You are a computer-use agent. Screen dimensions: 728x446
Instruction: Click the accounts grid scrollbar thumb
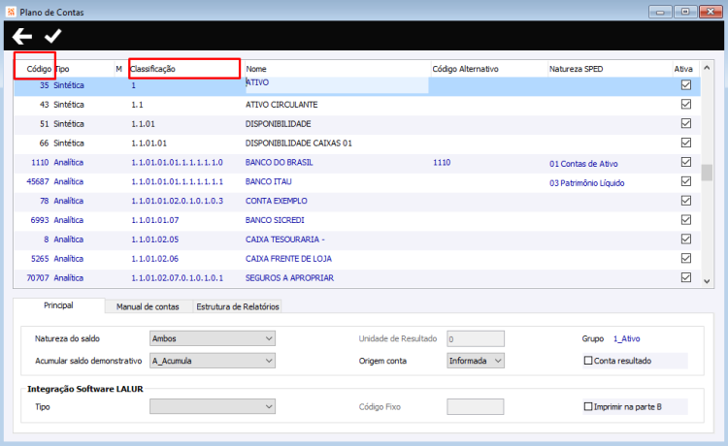point(707,172)
